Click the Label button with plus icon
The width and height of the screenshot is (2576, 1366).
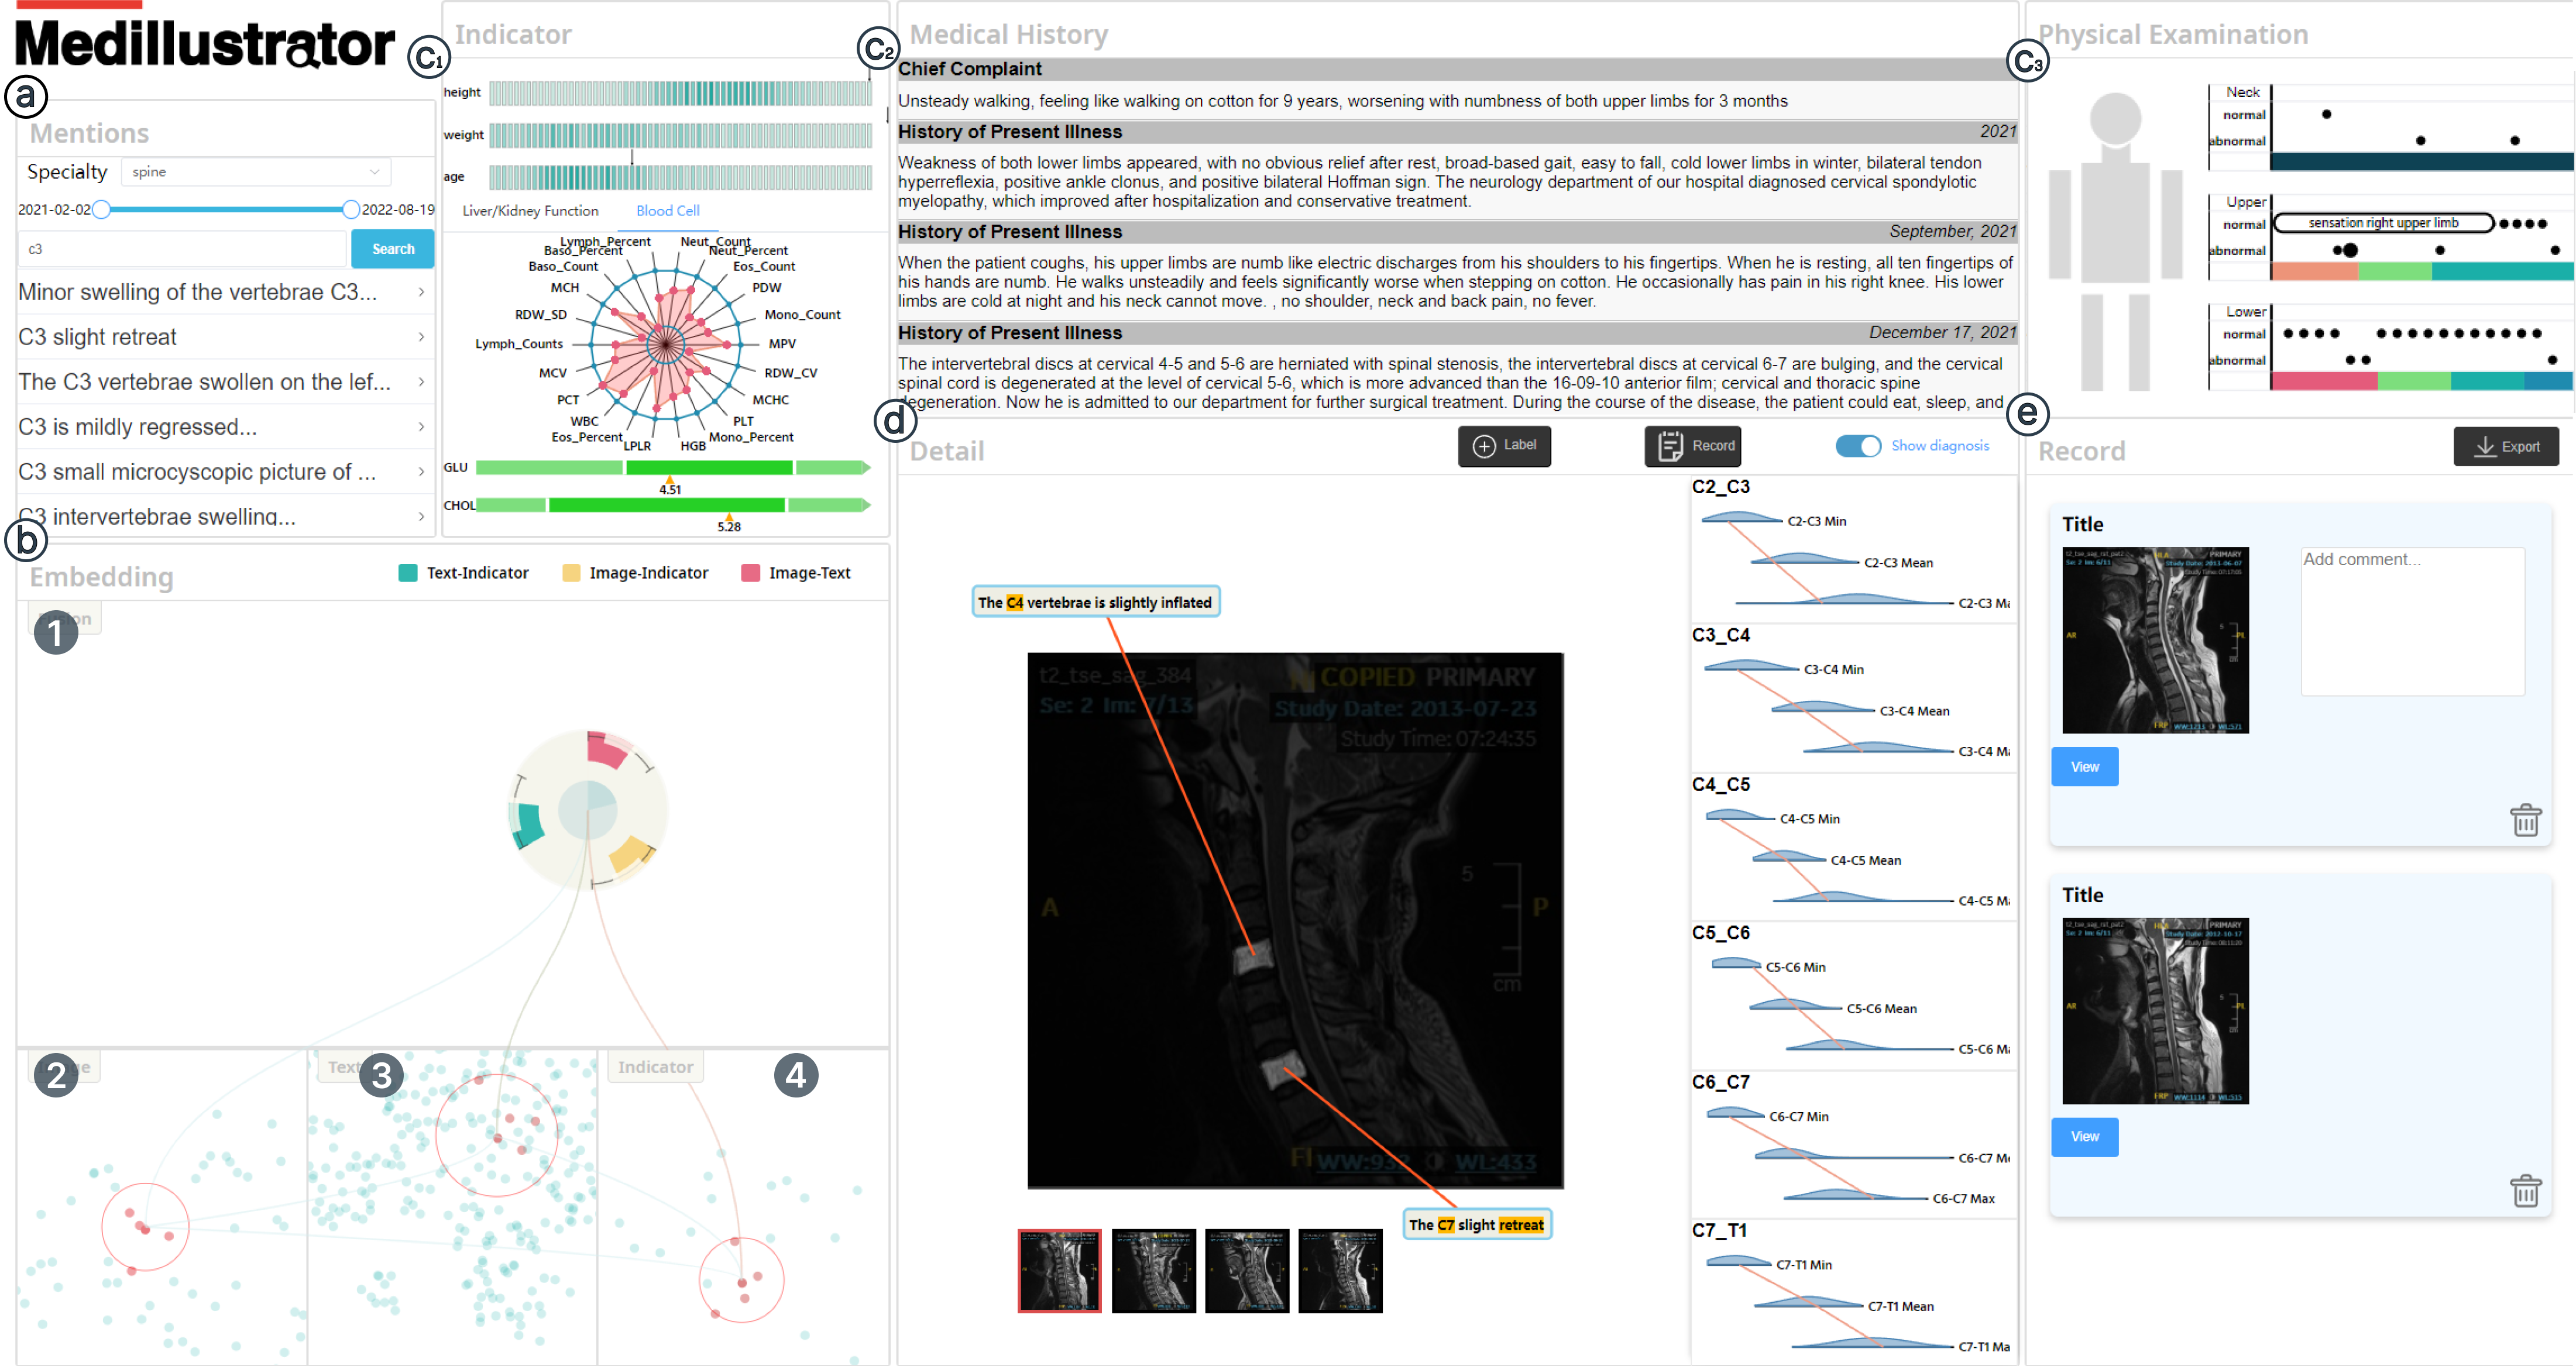tap(1504, 446)
